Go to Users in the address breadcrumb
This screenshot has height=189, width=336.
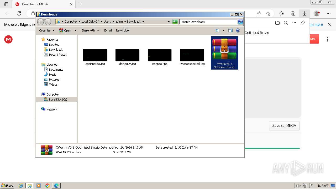tap(107, 22)
